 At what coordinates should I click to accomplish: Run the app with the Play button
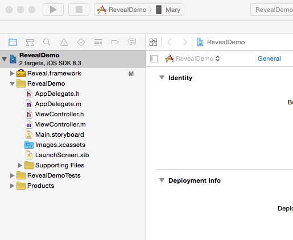coord(53,10)
